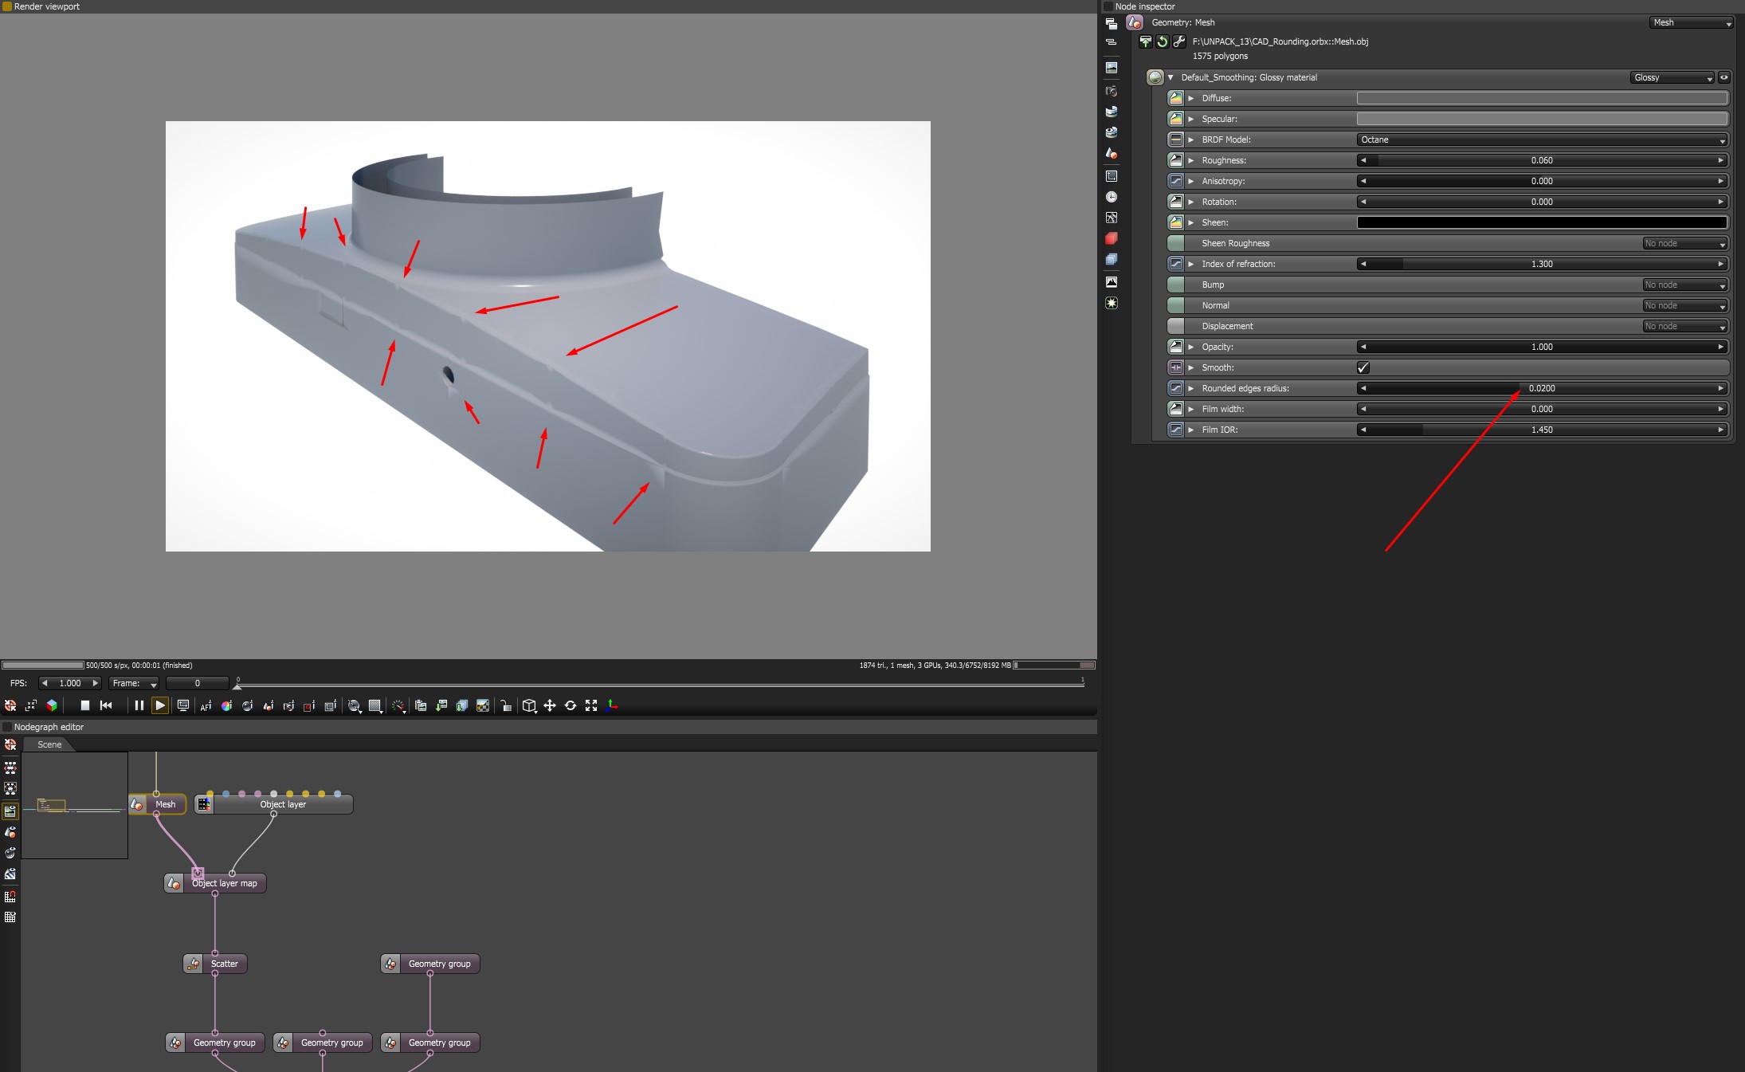This screenshot has width=1745, height=1072.
Task: Restart the render with the rewind button
Action: click(106, 705)
